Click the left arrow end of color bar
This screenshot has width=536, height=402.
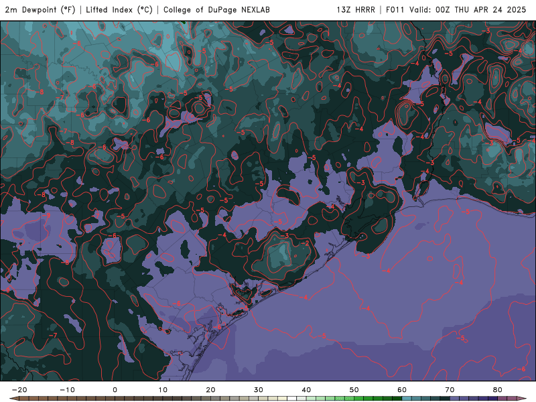[13, 399]
